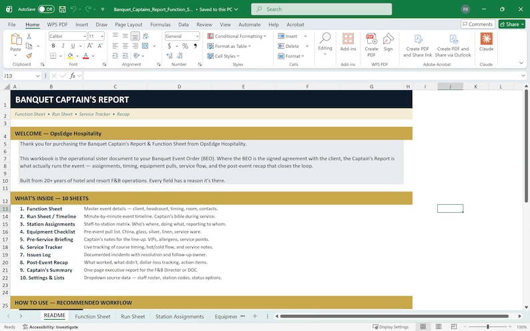Image resolution: width=530 pixels, height=331 pixels.
Task: Click the fx Insert Function icon
Action: point(72,76)
